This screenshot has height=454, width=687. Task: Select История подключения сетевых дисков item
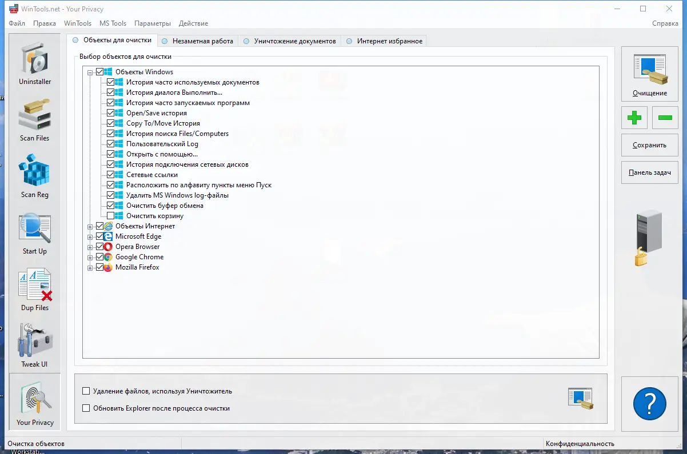tap(187, 164)
